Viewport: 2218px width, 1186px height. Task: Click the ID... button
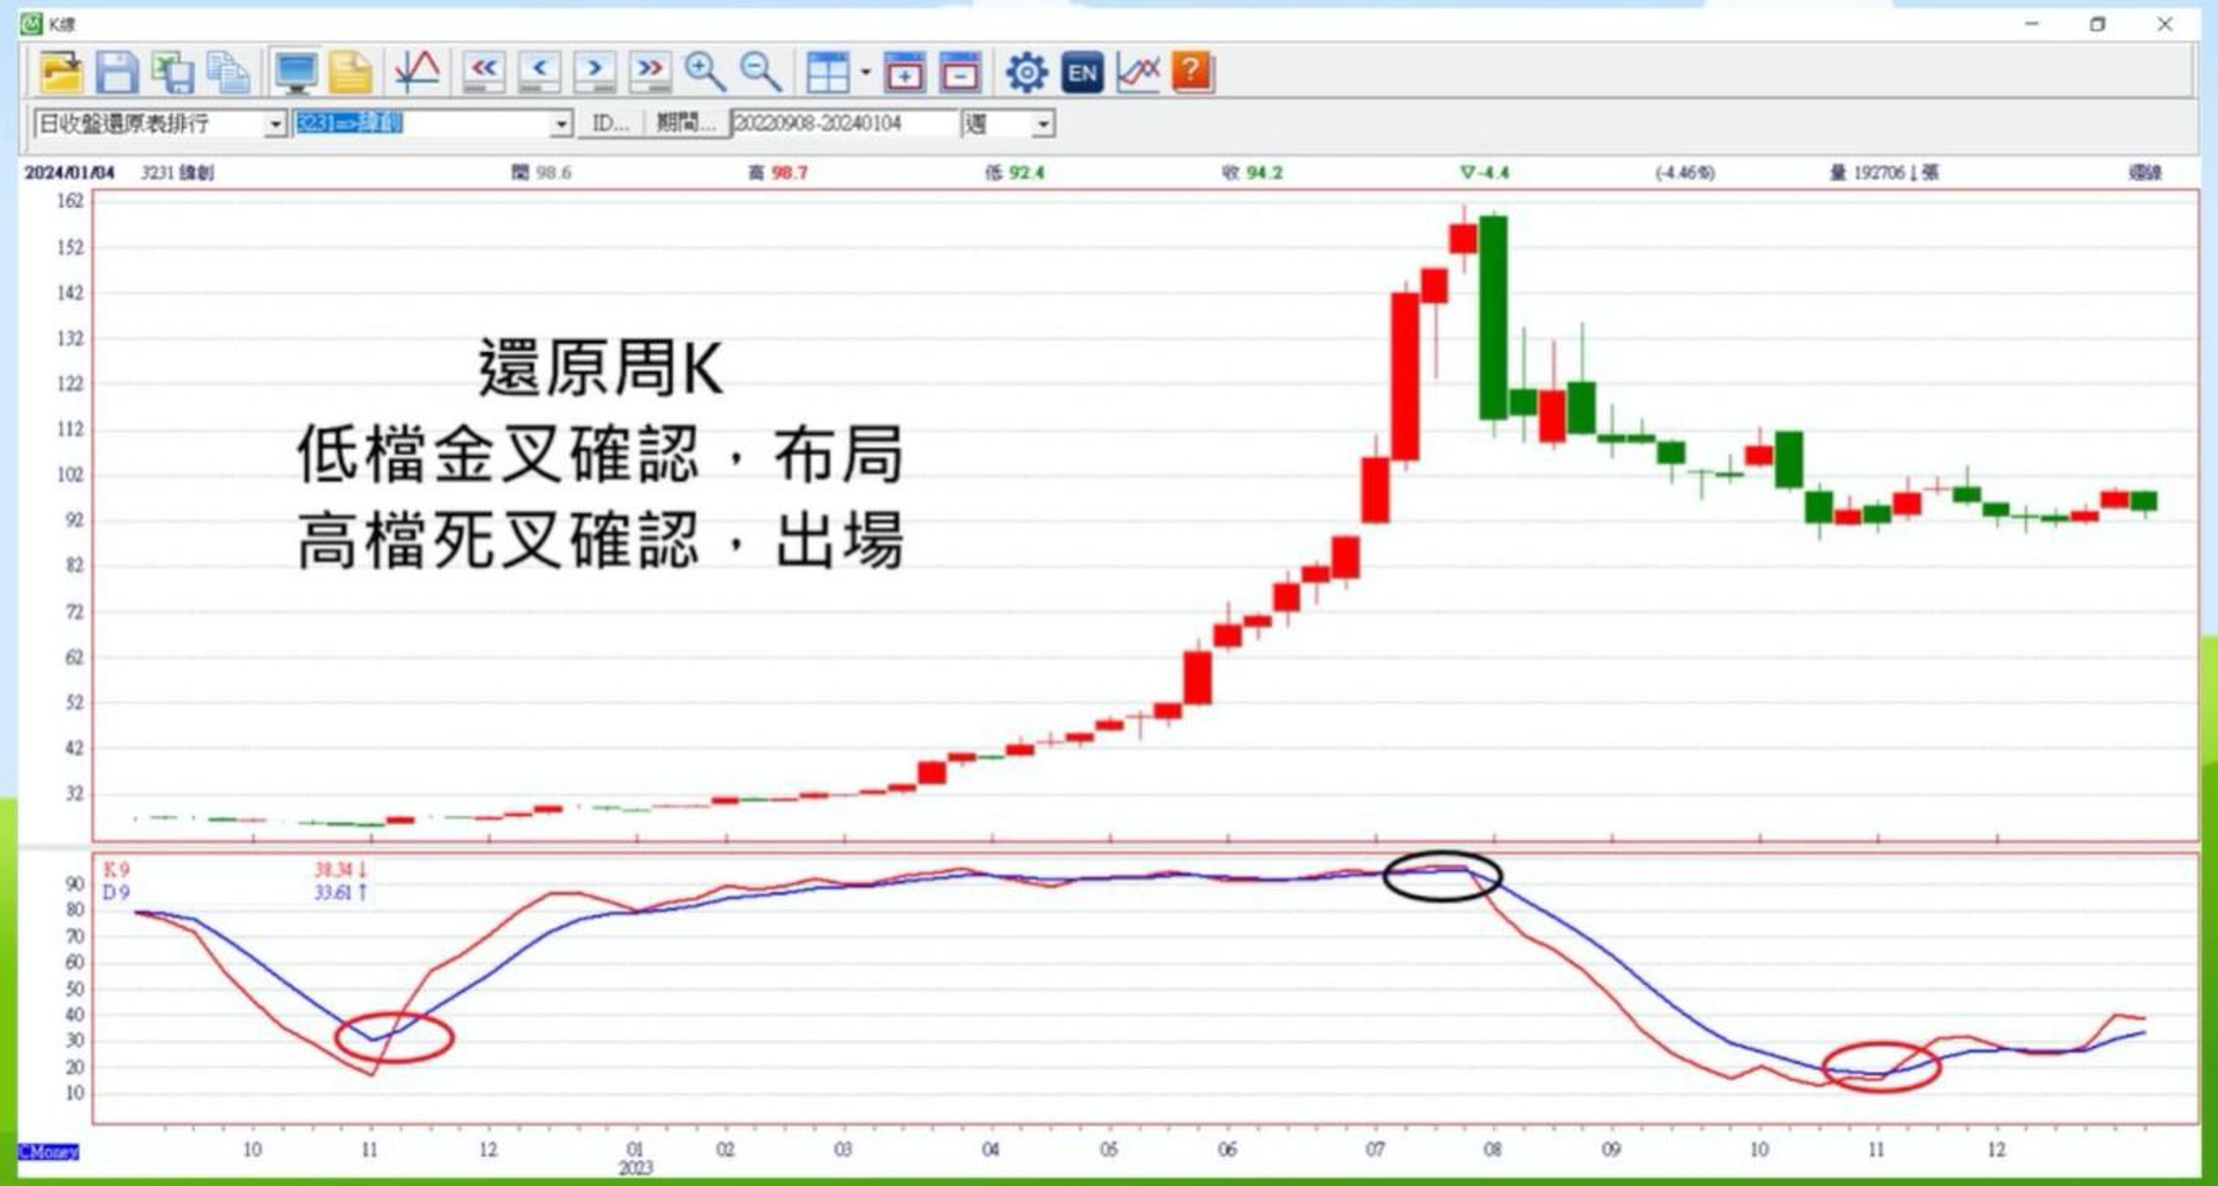coord(610,124)
